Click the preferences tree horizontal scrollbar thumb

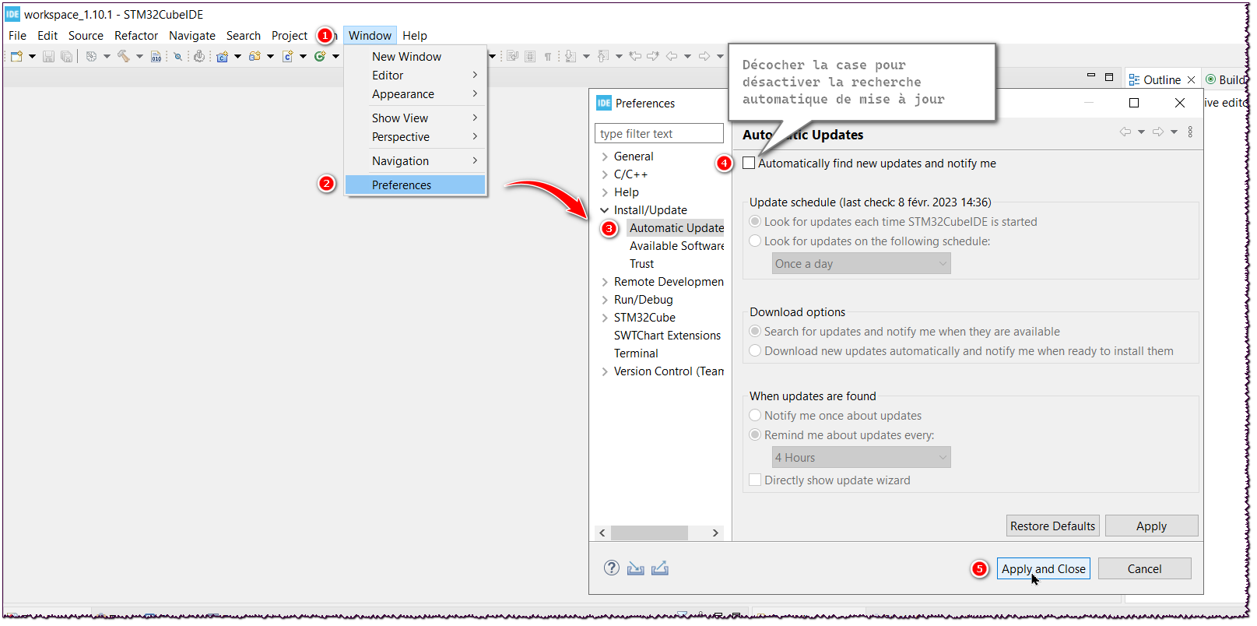click(x=649, y=533)
